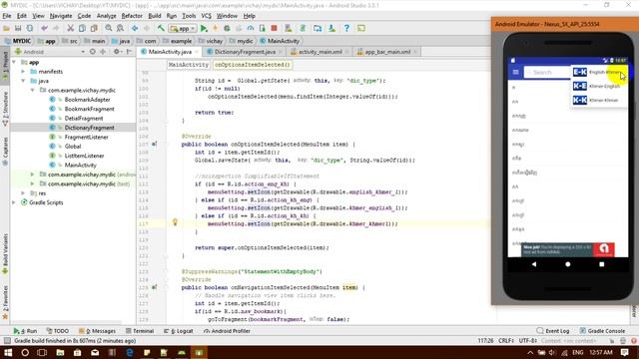Open the Refactor menu
639x359 pixels.
point(132,16)
